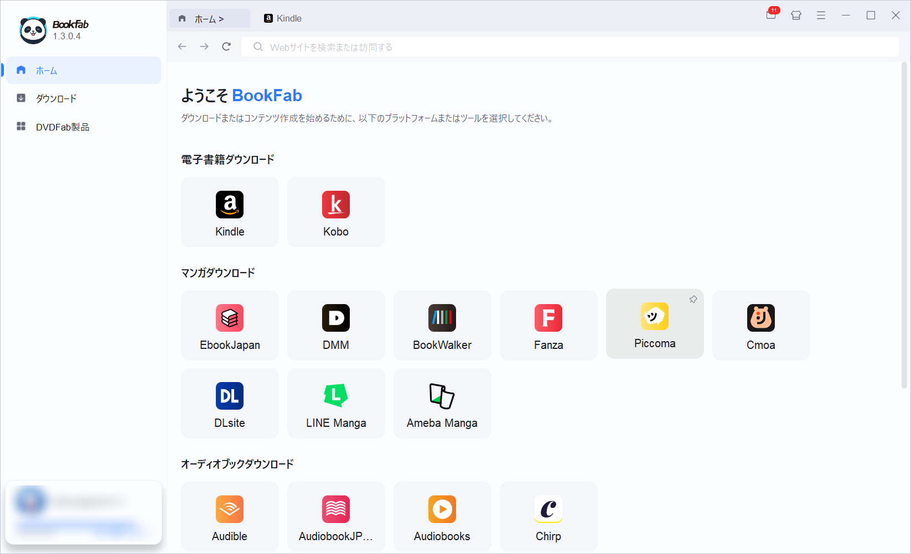Pin the Piccoma tile with pushpin icon
The width and height of the screenshot is (911, 554).
(693, 299)
